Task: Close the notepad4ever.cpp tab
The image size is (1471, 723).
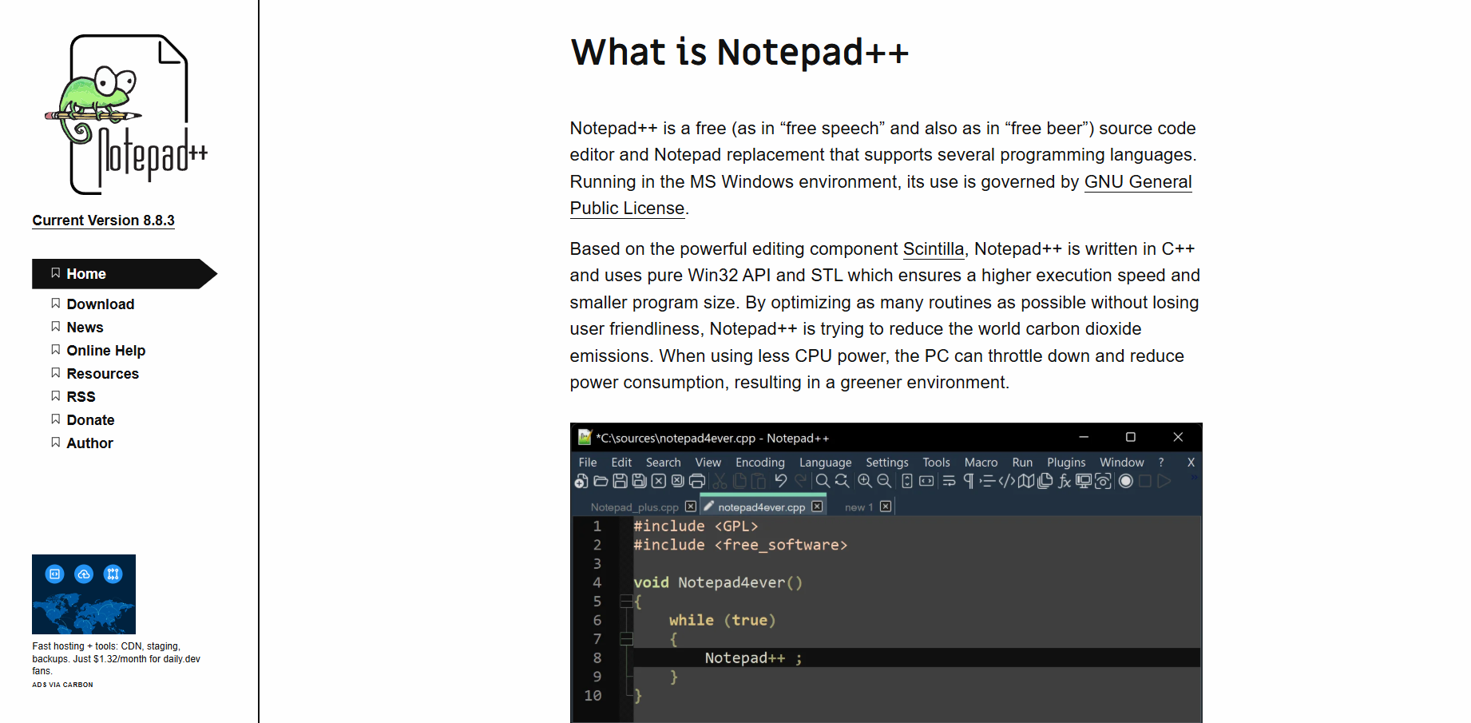Action: [x=817, y=506]
